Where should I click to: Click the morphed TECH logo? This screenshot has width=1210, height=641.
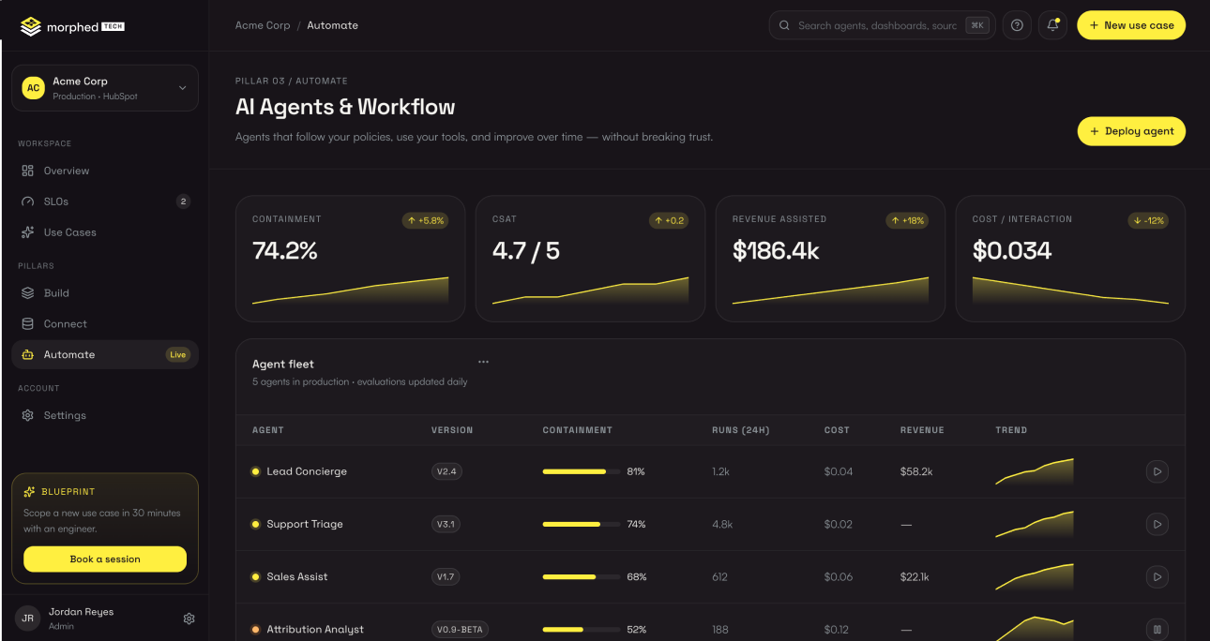pos(72,26)
